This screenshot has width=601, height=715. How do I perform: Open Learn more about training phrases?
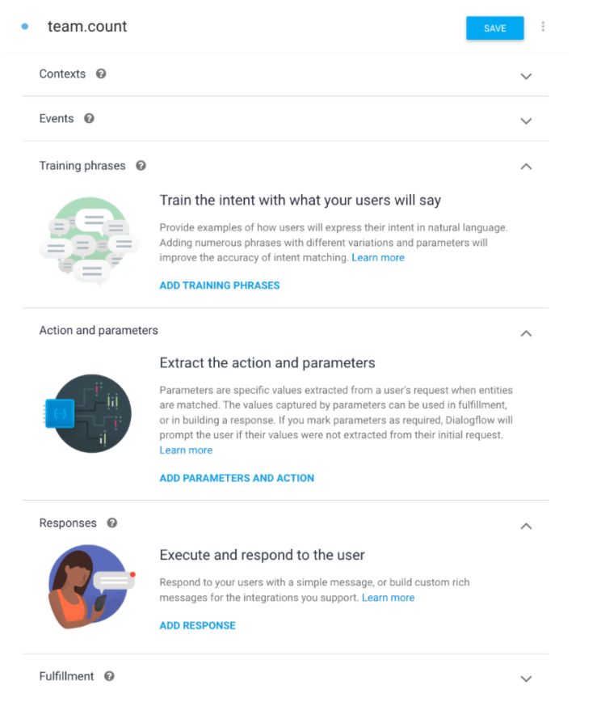[378, 257]
